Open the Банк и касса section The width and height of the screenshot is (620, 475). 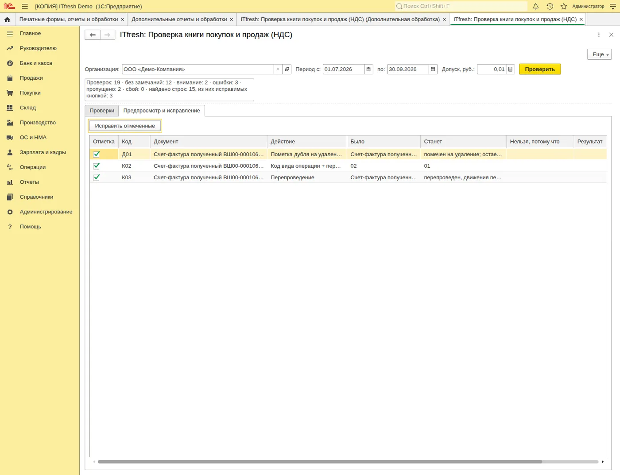click(x=36, y=63)
